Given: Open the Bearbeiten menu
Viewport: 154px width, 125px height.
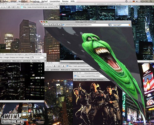Looking at the screenshot, I should click(x=23, y=1).
